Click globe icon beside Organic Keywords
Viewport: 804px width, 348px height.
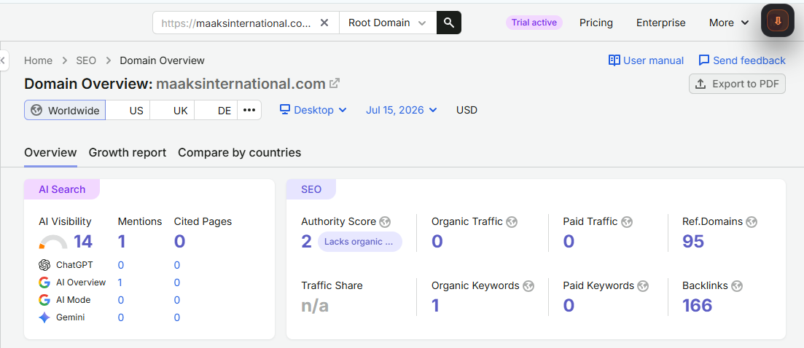pos(528,286)
